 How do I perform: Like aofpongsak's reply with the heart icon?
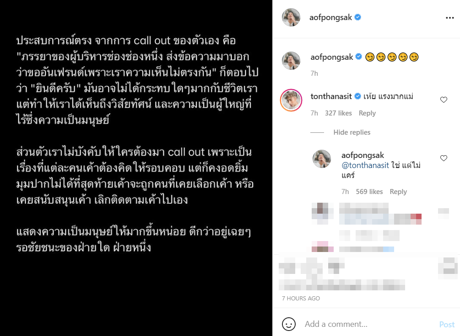click(x=444, y=158)
